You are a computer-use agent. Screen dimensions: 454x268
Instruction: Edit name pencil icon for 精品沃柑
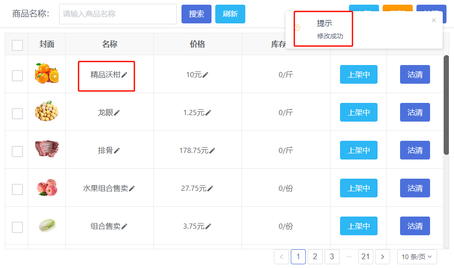pos(124,75)
